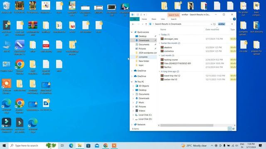Open the PDF file on desktop

point(46,46)
